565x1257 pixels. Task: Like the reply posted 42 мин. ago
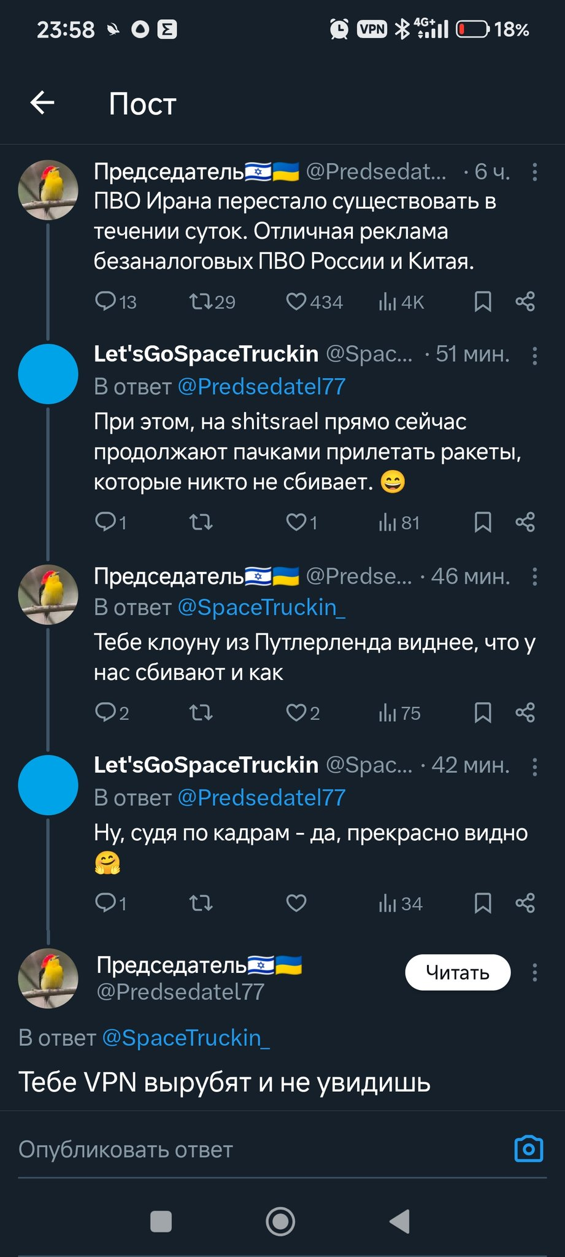pos(296,903)
